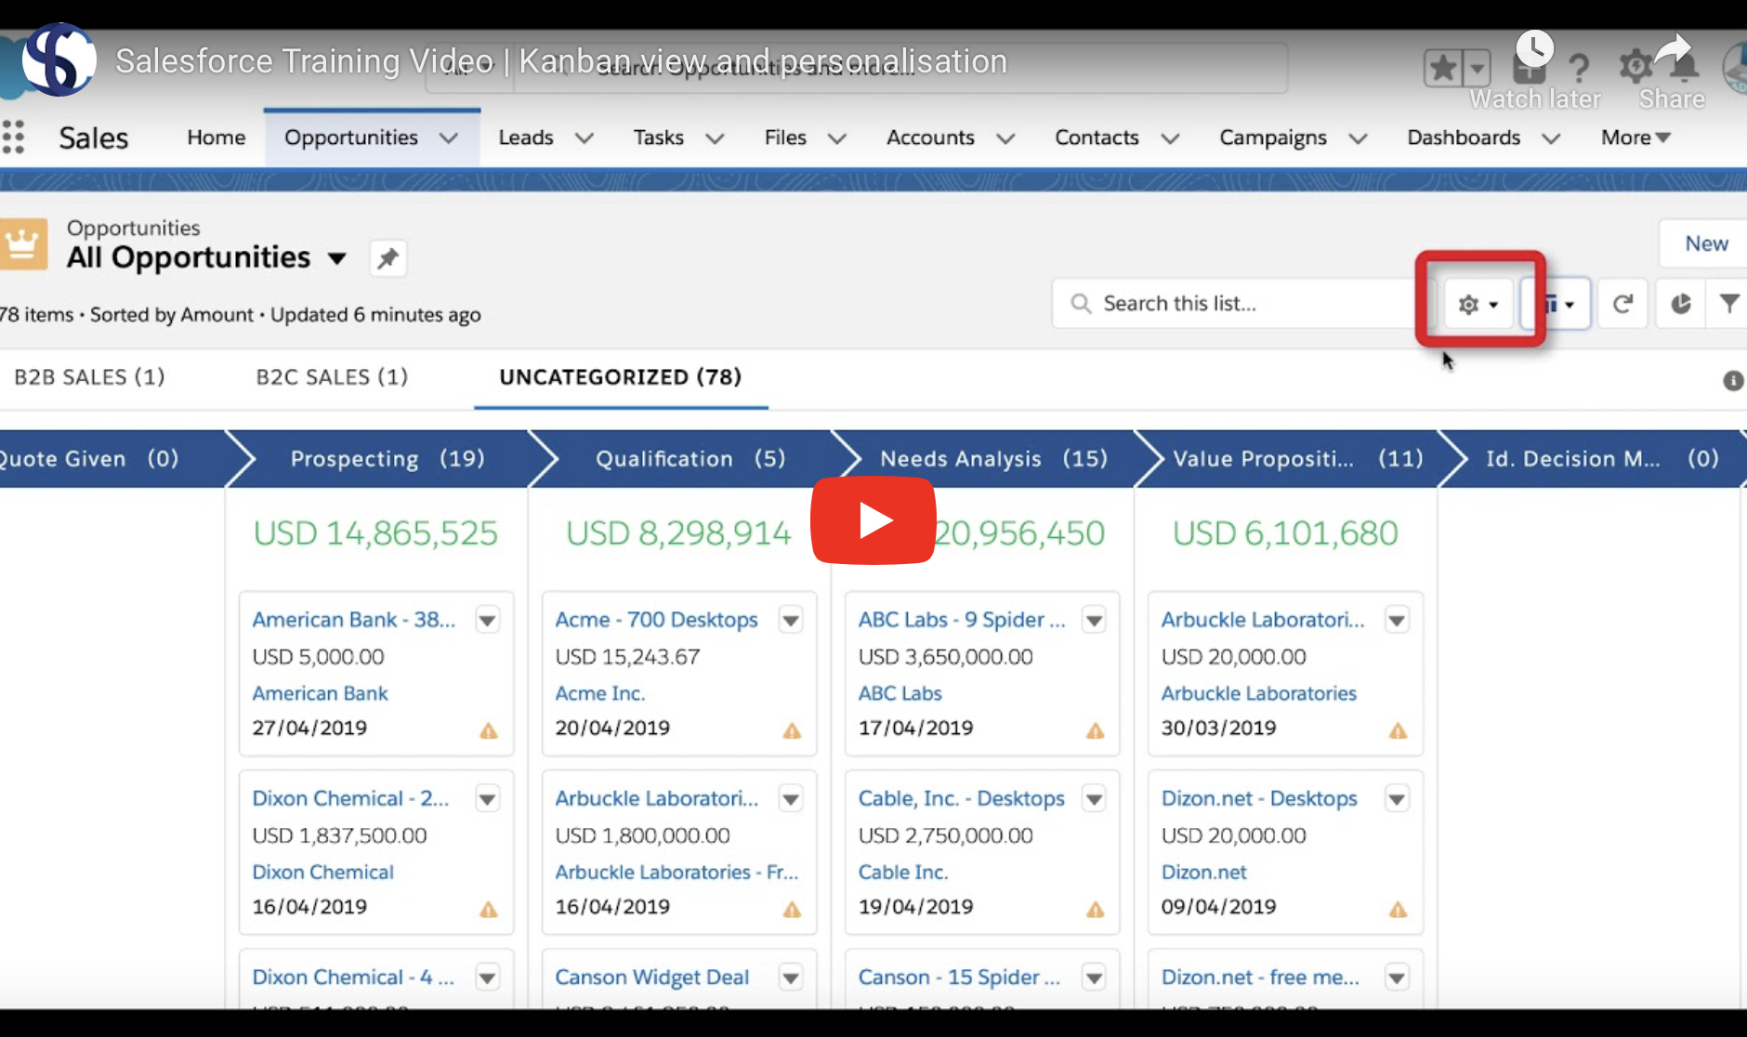Expand the Accounts tab dropdown chevron

click(x=1005, y=138)
